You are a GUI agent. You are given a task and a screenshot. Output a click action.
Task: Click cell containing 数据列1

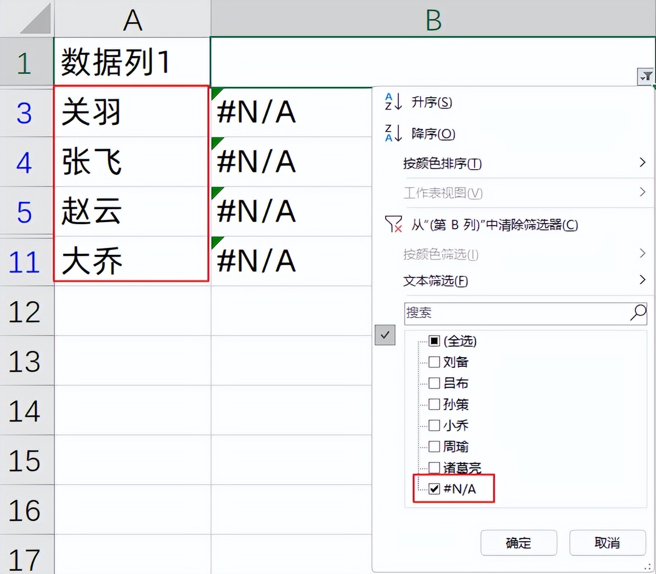132,62
